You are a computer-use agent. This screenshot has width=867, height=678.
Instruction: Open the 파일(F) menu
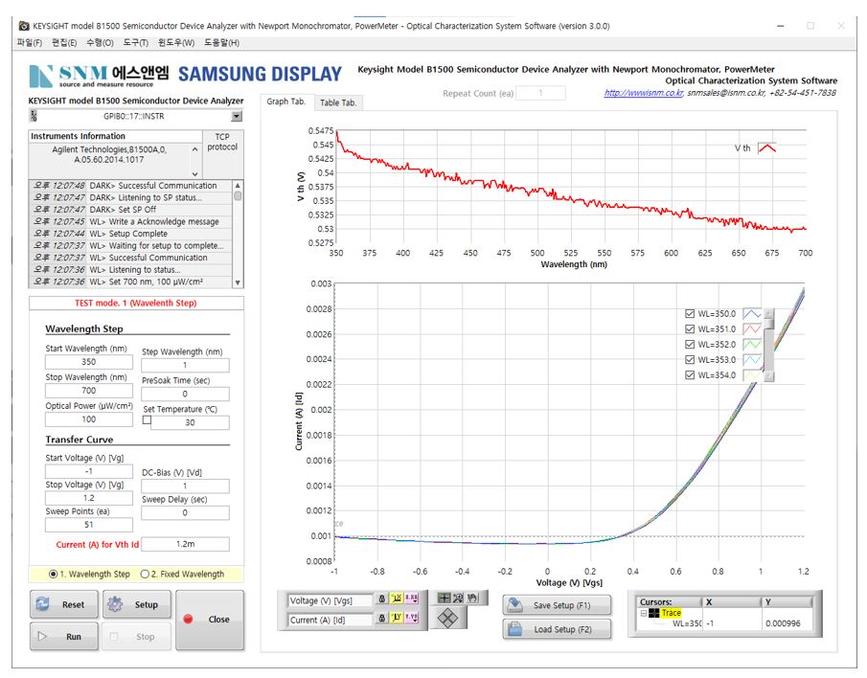click(x=30, y=43)
